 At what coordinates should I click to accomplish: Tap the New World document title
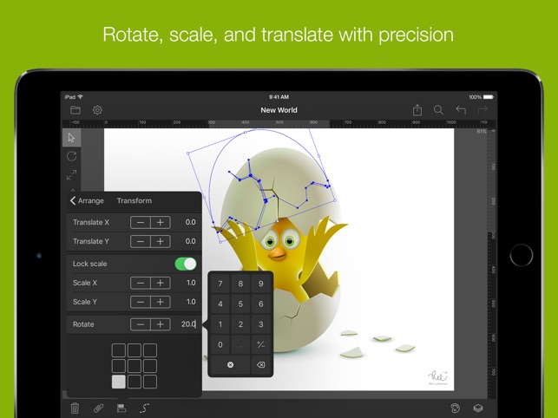tap(279, 110)
